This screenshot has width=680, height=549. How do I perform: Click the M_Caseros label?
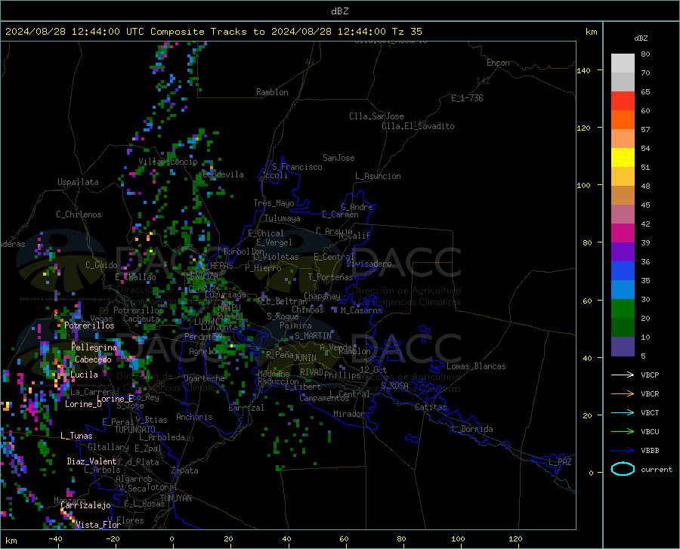point(361,310)
